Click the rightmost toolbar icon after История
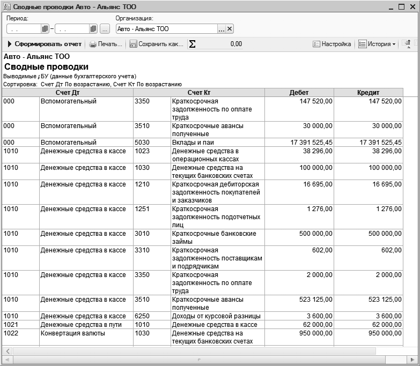The image size is (420, 366). [x=406, y=44]
